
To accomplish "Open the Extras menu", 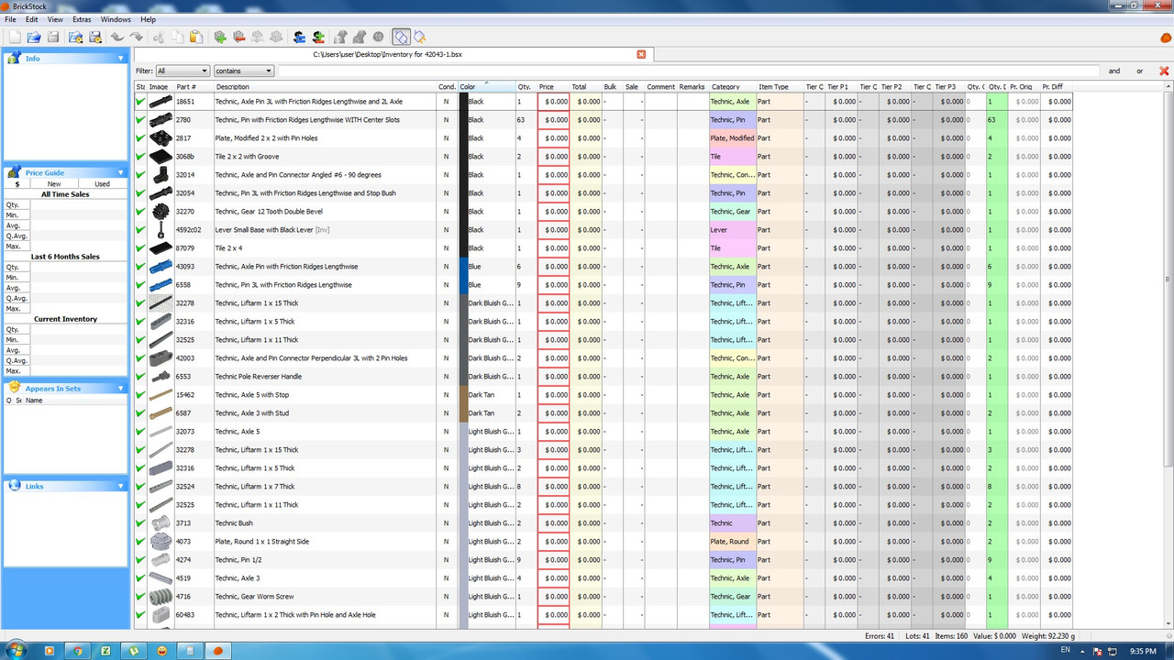I will click(x=82, y=19).
